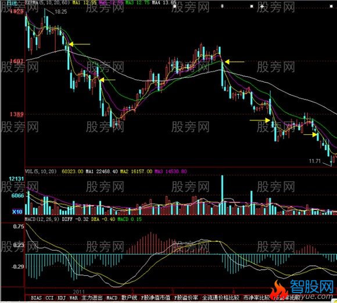337x303 pixels.
Task: Click the MACD(12,26,9) panel title
Action: click(42, 219)
